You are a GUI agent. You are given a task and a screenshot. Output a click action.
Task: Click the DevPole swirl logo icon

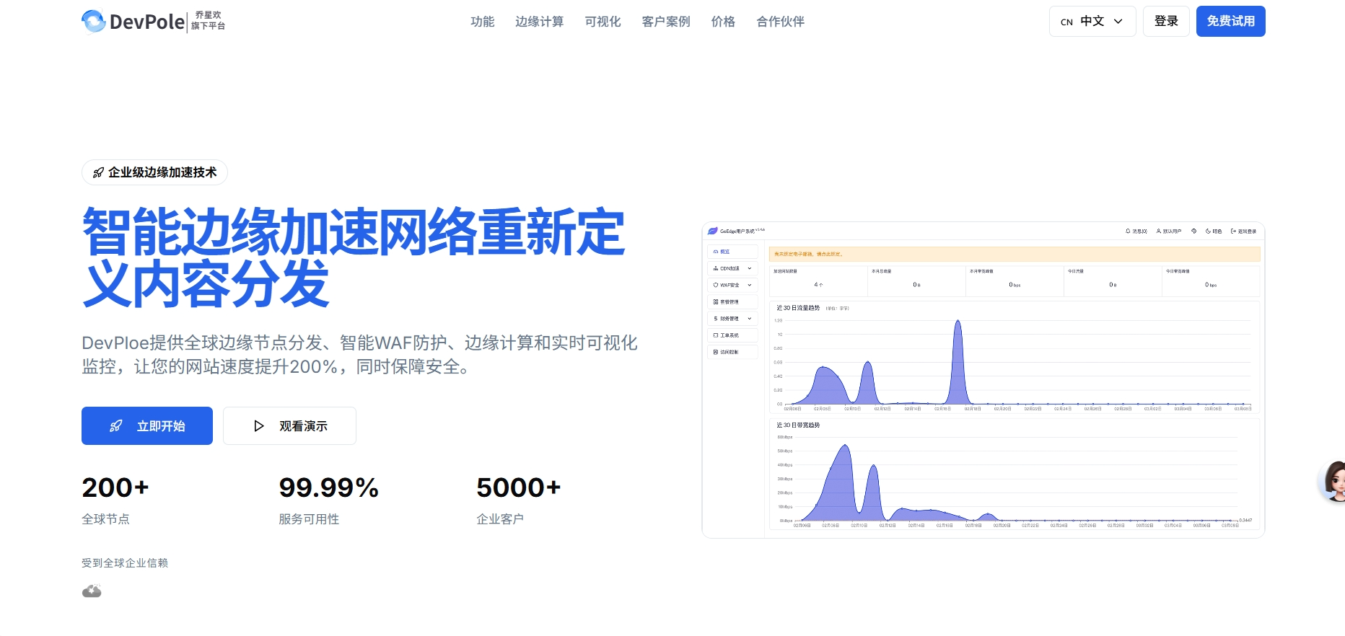94,22
